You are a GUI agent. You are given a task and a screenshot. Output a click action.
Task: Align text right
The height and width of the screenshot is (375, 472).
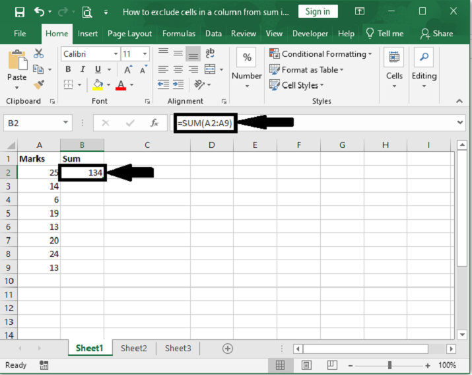[x=193, y=69]
